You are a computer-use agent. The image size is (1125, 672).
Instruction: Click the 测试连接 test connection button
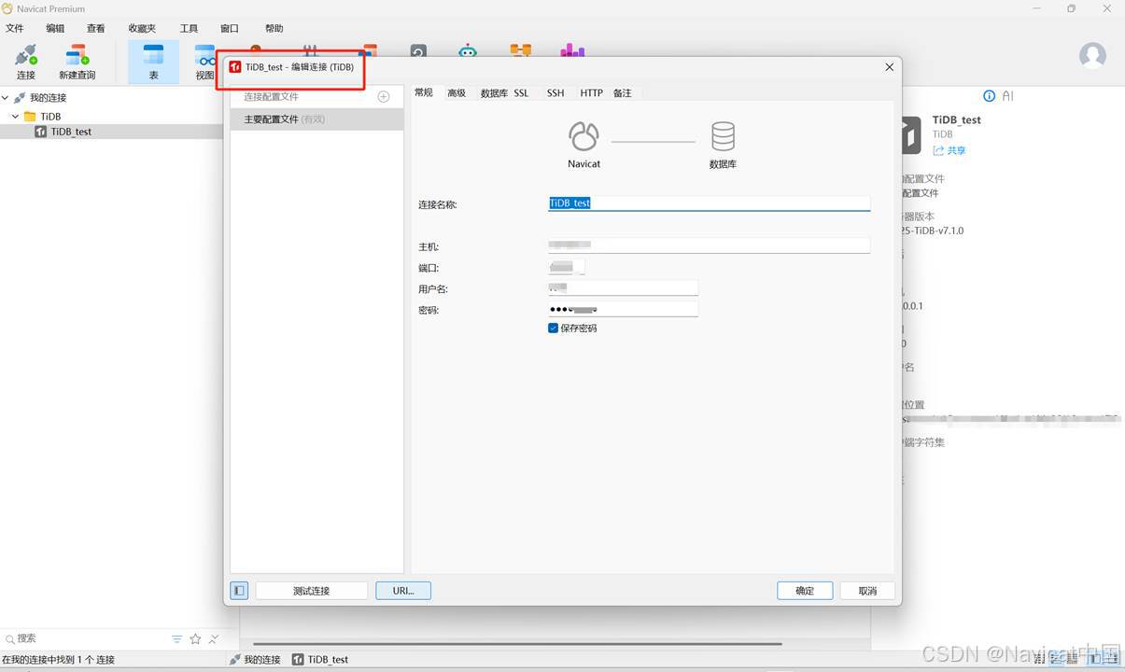[x=311, y=591]
